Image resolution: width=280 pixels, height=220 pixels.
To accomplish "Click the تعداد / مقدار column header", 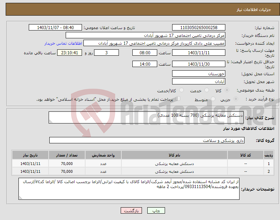I will (x=67, y=155).
